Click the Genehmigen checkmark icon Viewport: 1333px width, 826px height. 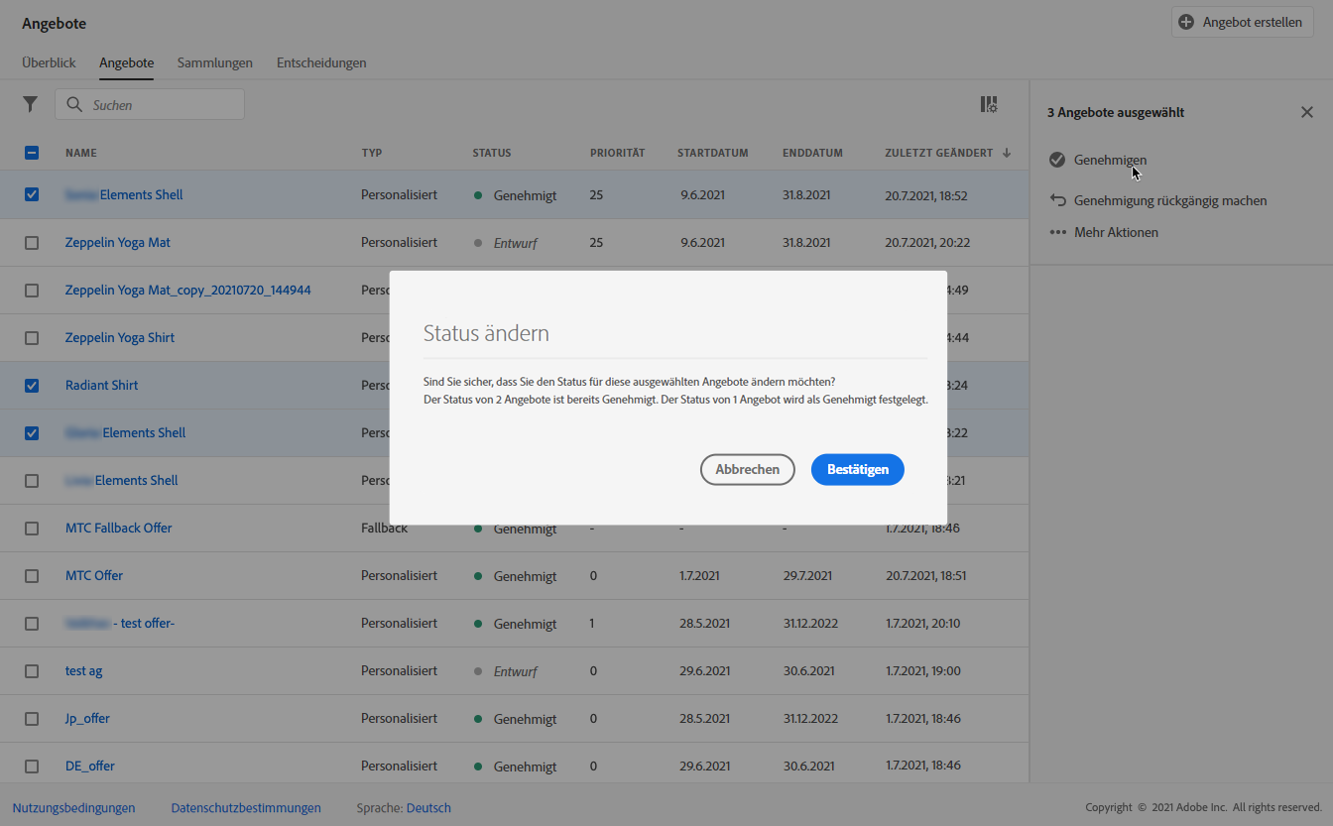click(x=1057, y=160)
